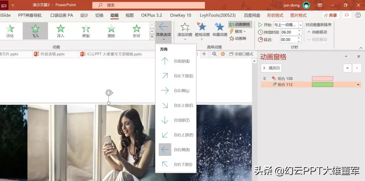Click the 共享 share button
Viewport: 365px width, 181px height.
tap(331, 15)
